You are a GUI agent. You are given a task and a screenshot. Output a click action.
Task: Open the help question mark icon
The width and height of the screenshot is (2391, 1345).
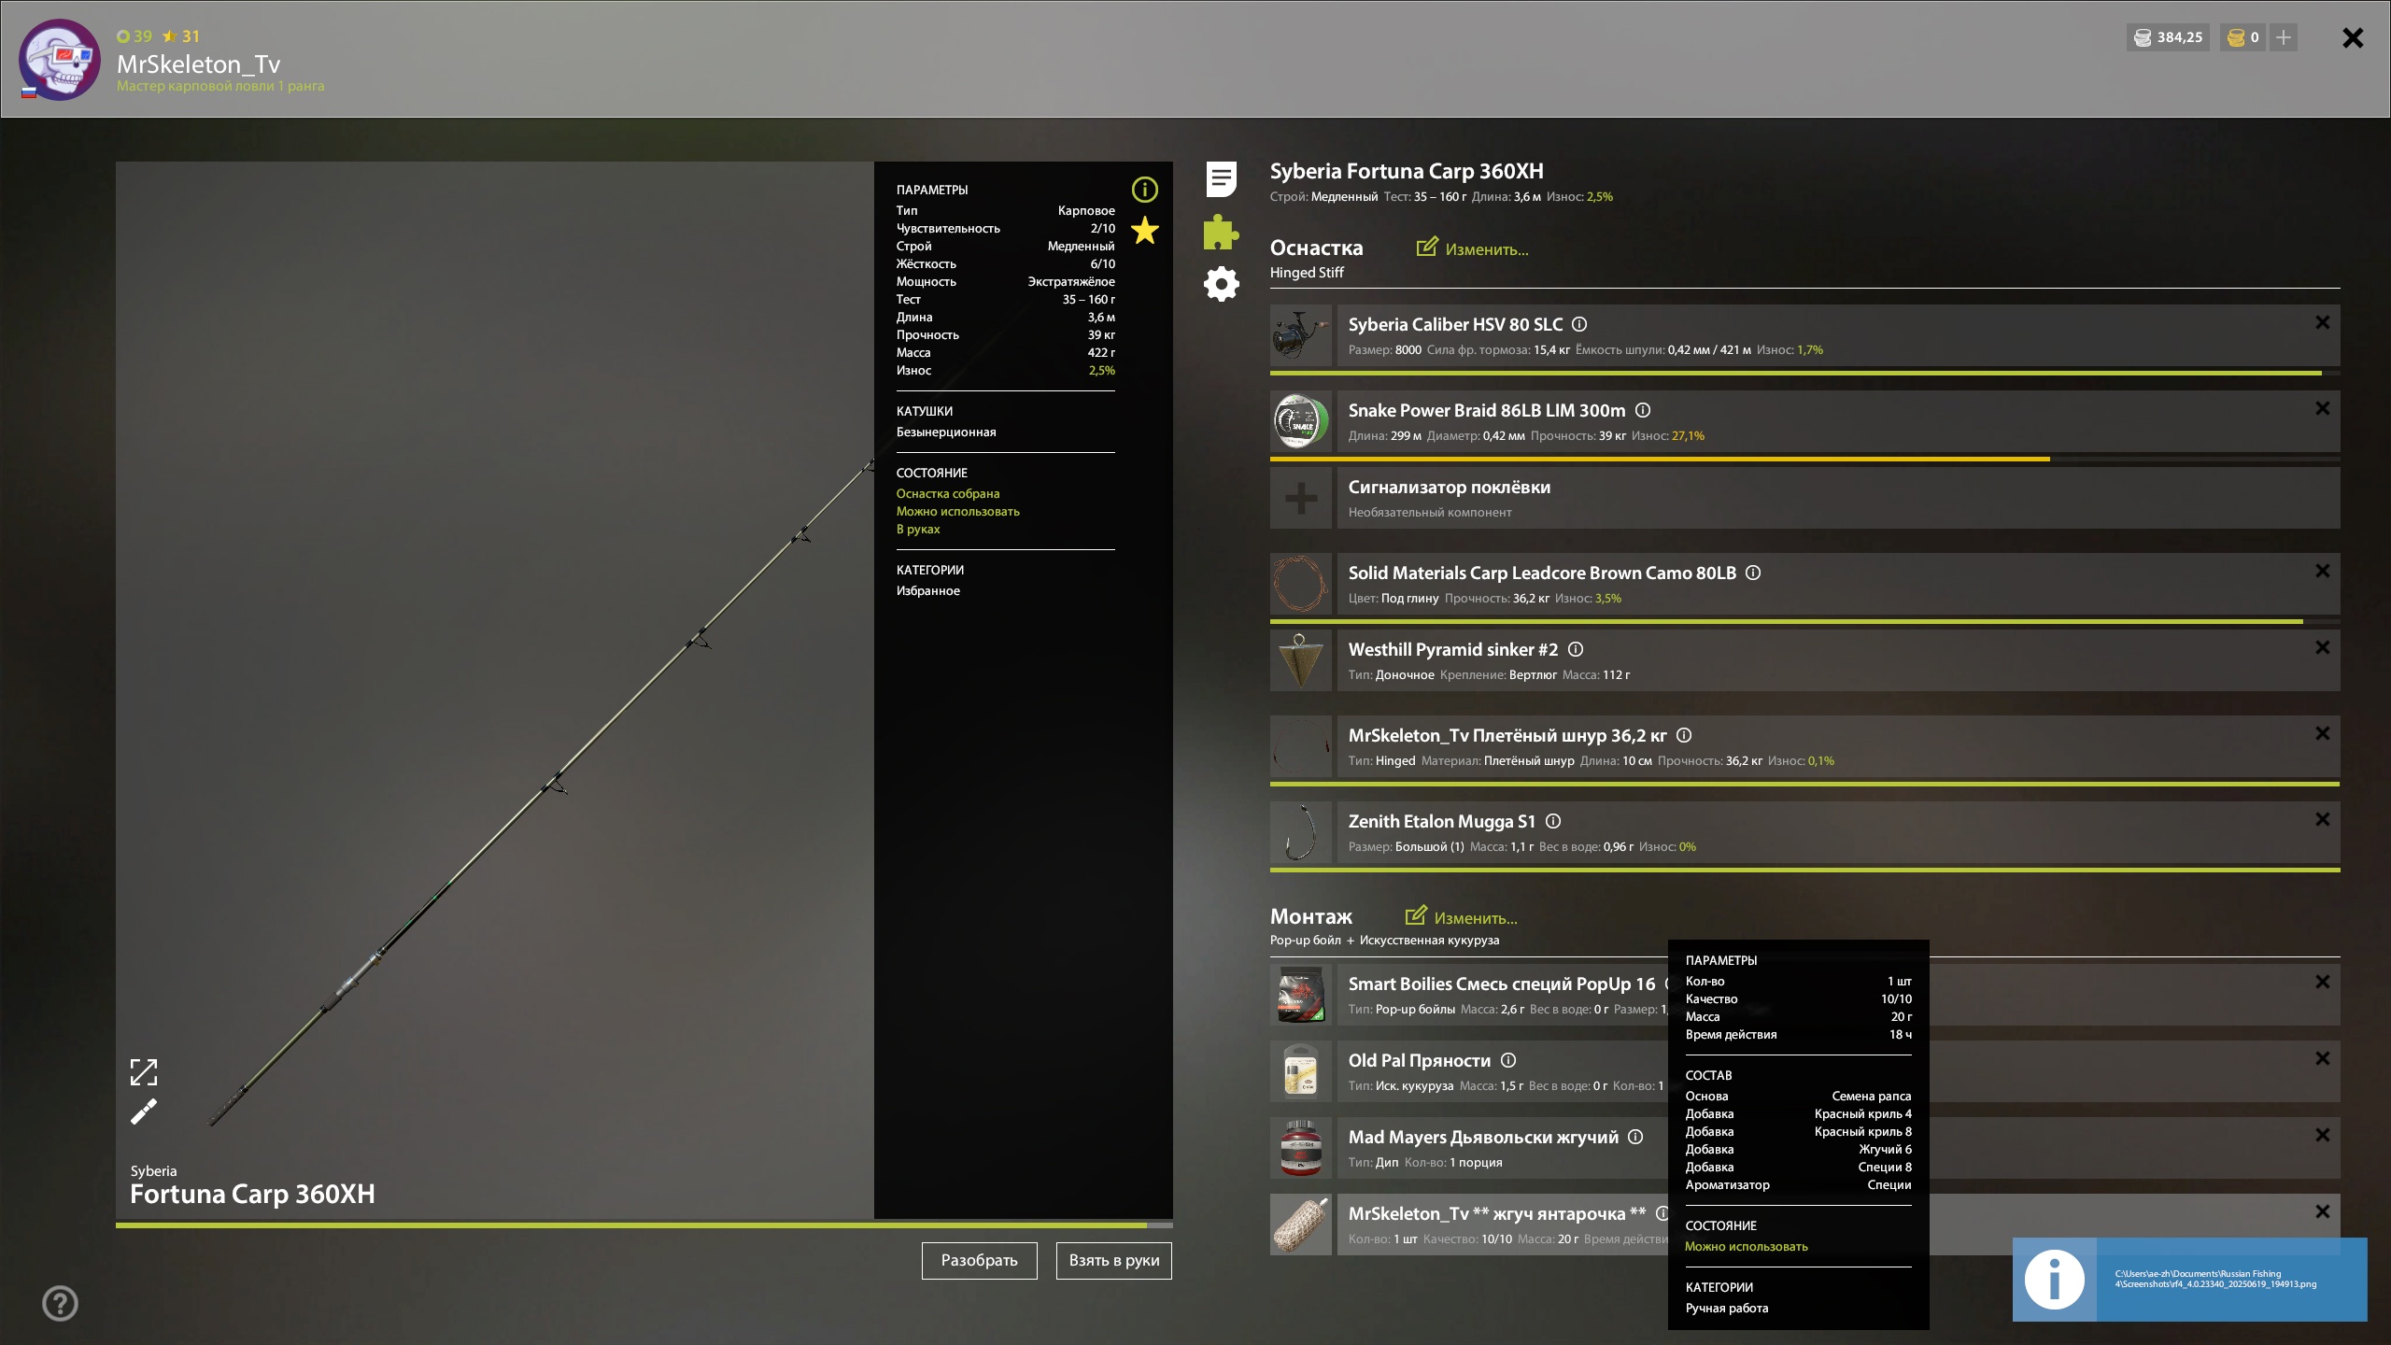coord(60,1303)
